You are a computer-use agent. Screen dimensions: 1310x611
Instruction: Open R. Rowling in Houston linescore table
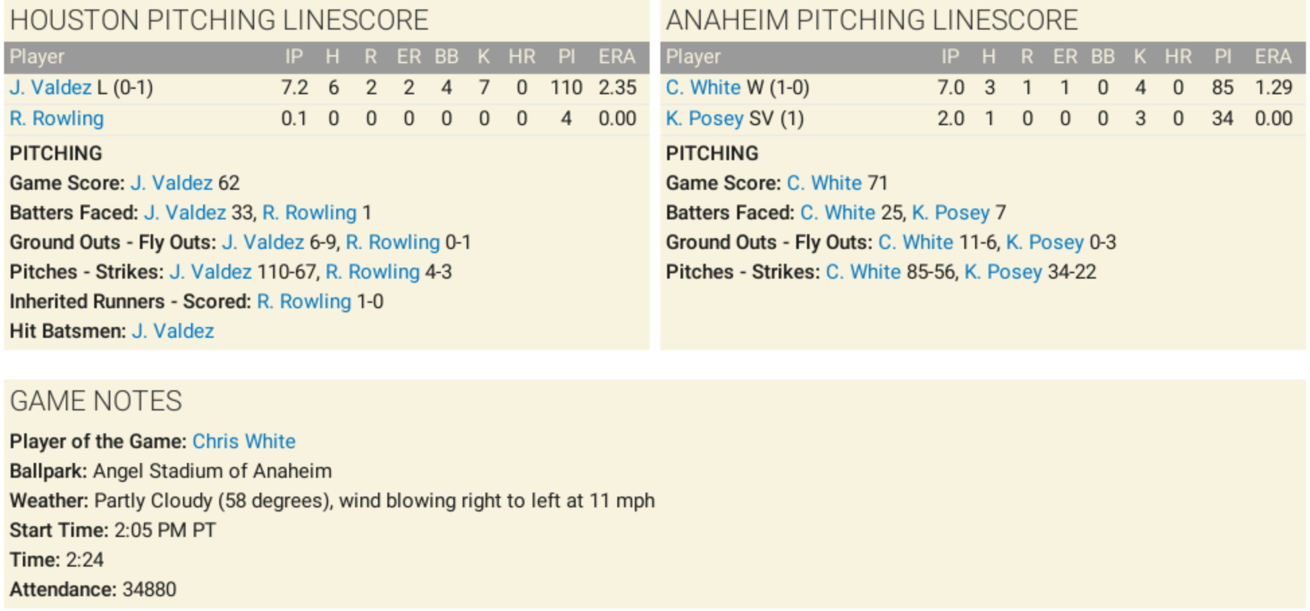tap(56, 118)
